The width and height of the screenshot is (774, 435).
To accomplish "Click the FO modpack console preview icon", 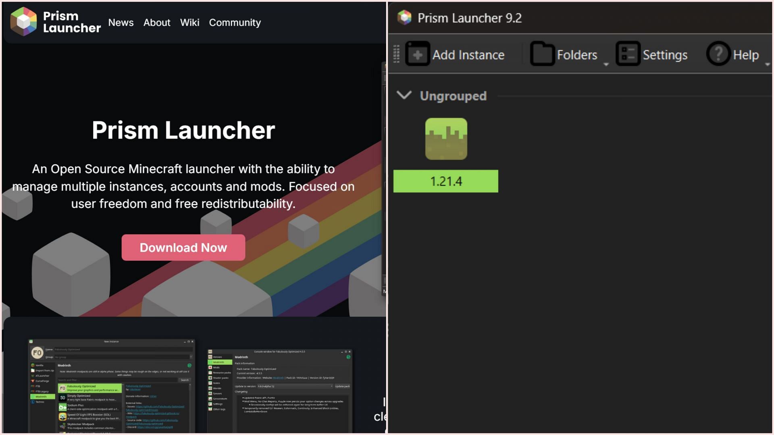I will [210, 351].
